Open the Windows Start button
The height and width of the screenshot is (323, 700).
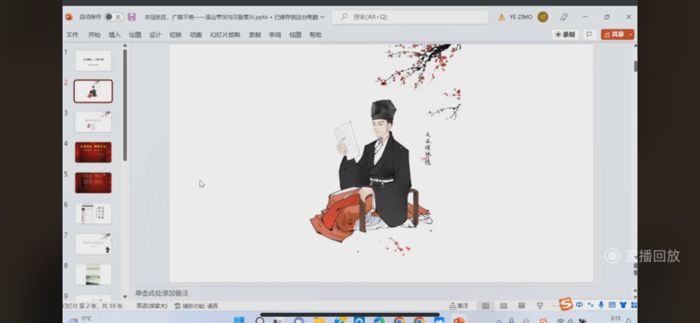pyautogui.click(x=239, y=320)
